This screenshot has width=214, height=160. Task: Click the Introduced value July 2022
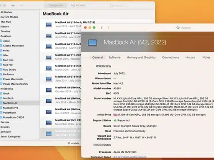tap(119, 74)
